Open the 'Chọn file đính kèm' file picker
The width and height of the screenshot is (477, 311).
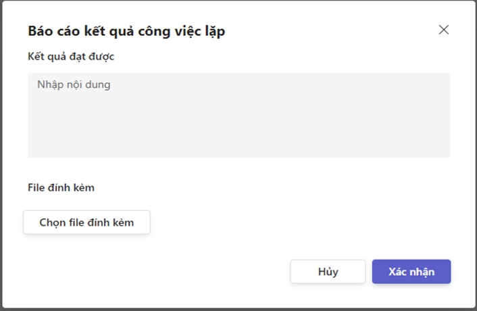click(86, 222)
